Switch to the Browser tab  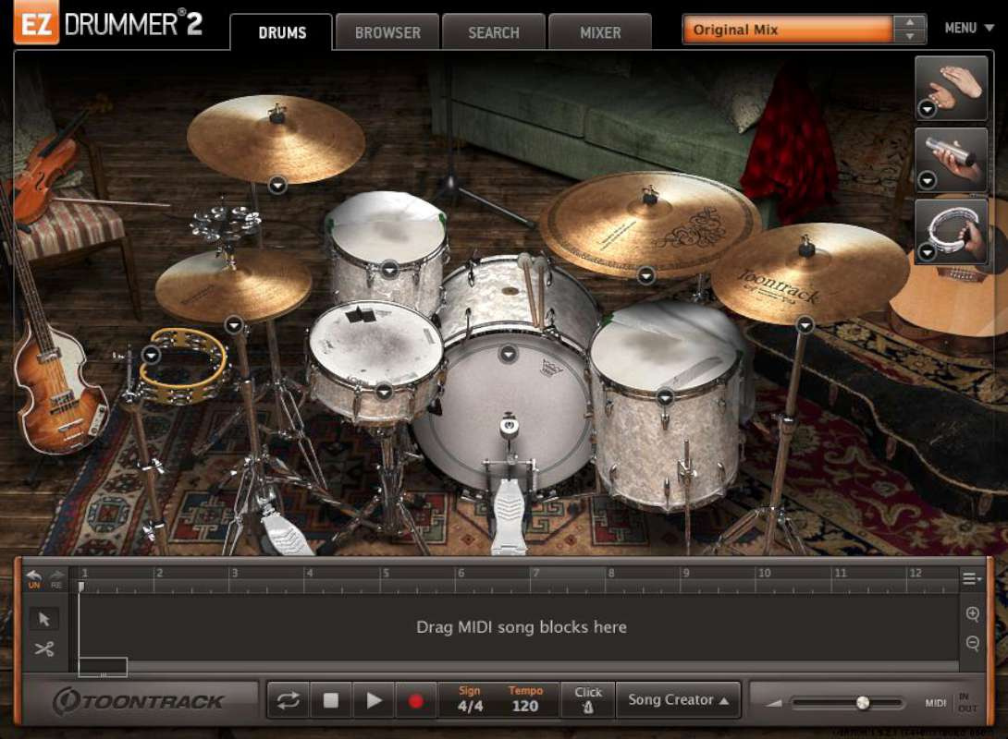pyautogui.click(x=387, y=32)
